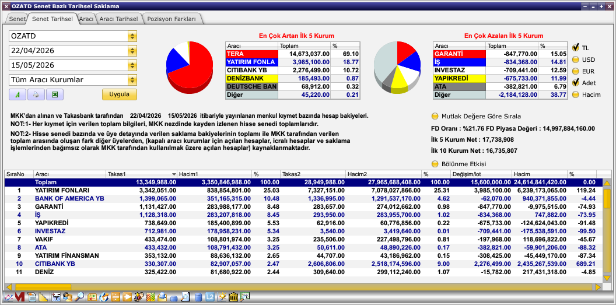Screen dimensions: 616x305
Task: Select the Senet Tarihsel tab
Action: click(52, 19)
